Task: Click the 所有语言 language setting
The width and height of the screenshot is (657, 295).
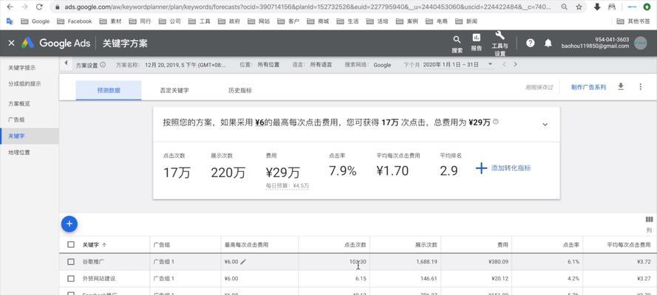Action: [x=321, y=65]
